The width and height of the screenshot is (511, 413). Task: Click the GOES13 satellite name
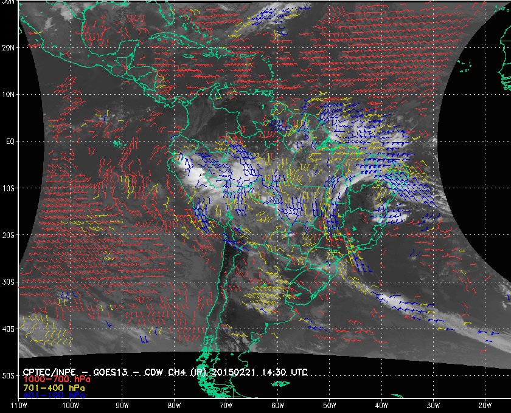pyautogui.click(x=110, y=372)
